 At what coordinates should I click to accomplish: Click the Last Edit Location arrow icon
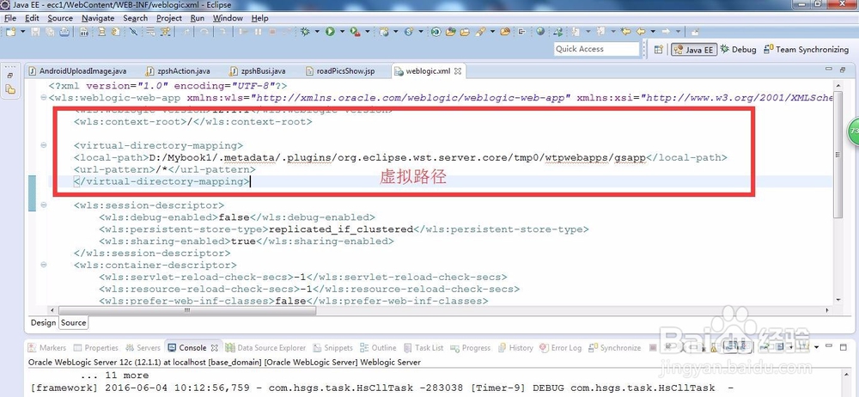tap(625, 31)
